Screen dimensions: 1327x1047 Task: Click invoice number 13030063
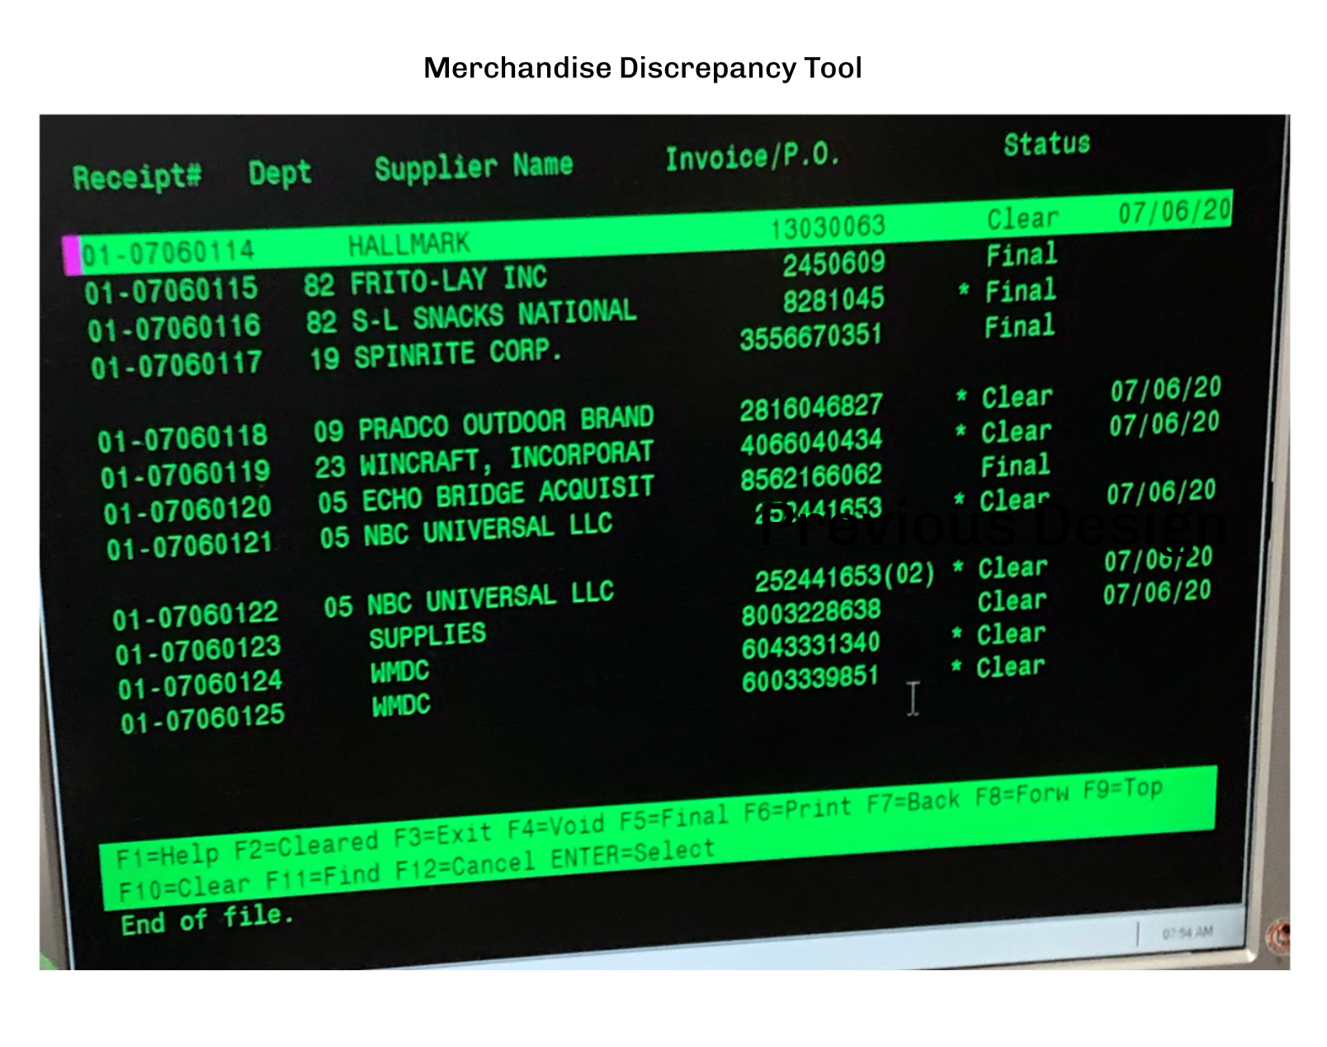coord(828,227)
